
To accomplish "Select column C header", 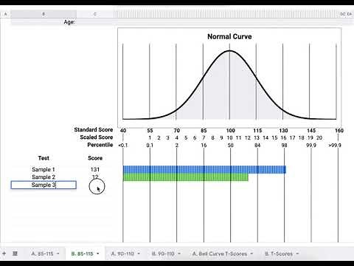I will coord(95,14).
